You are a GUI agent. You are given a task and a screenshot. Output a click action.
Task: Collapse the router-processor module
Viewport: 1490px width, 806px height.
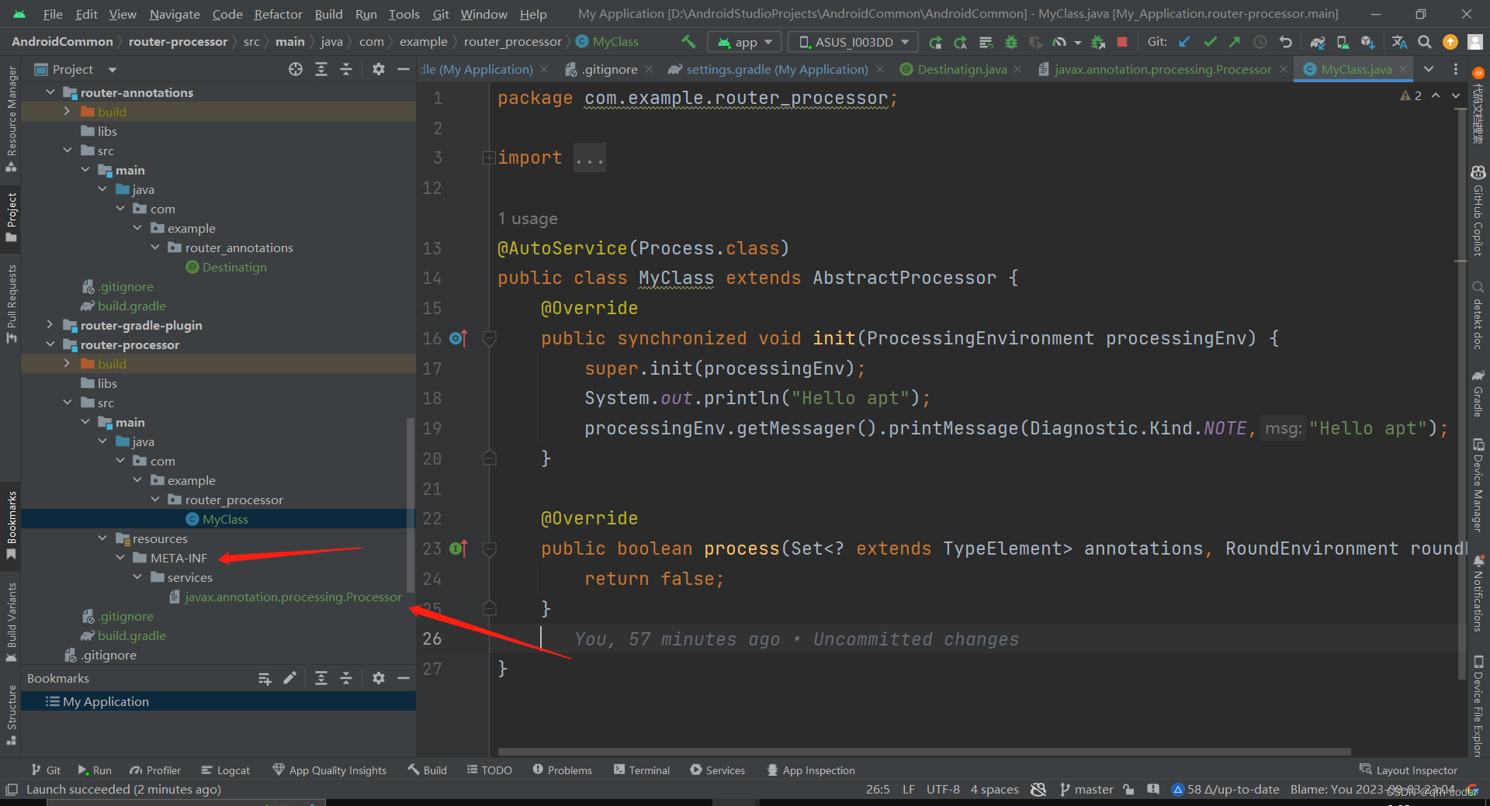pos(50,344)
